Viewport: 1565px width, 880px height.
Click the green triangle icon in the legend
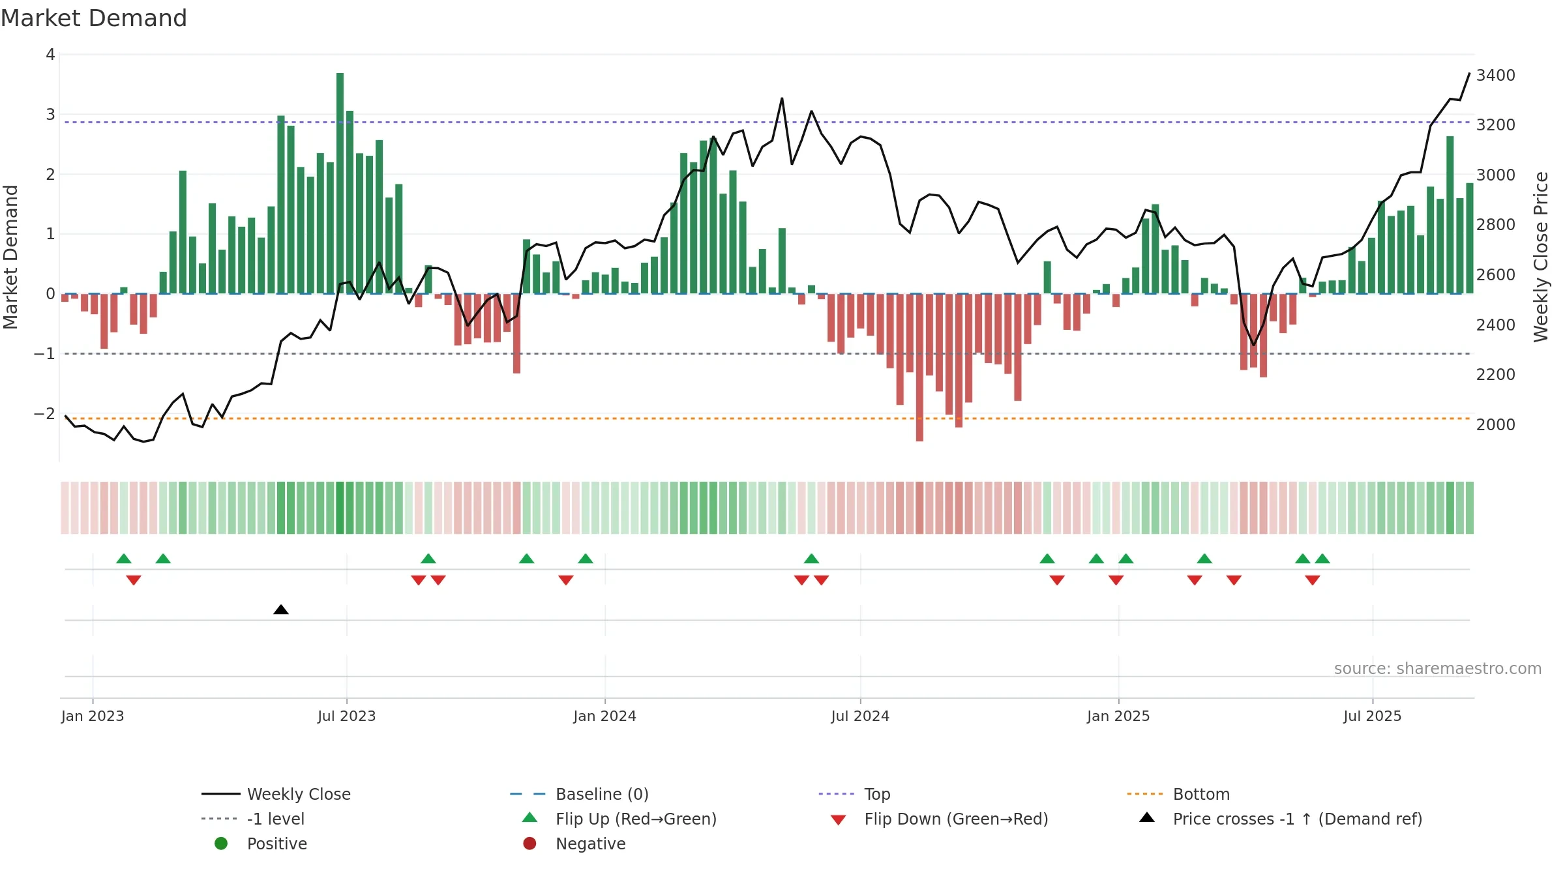point(530,817)
